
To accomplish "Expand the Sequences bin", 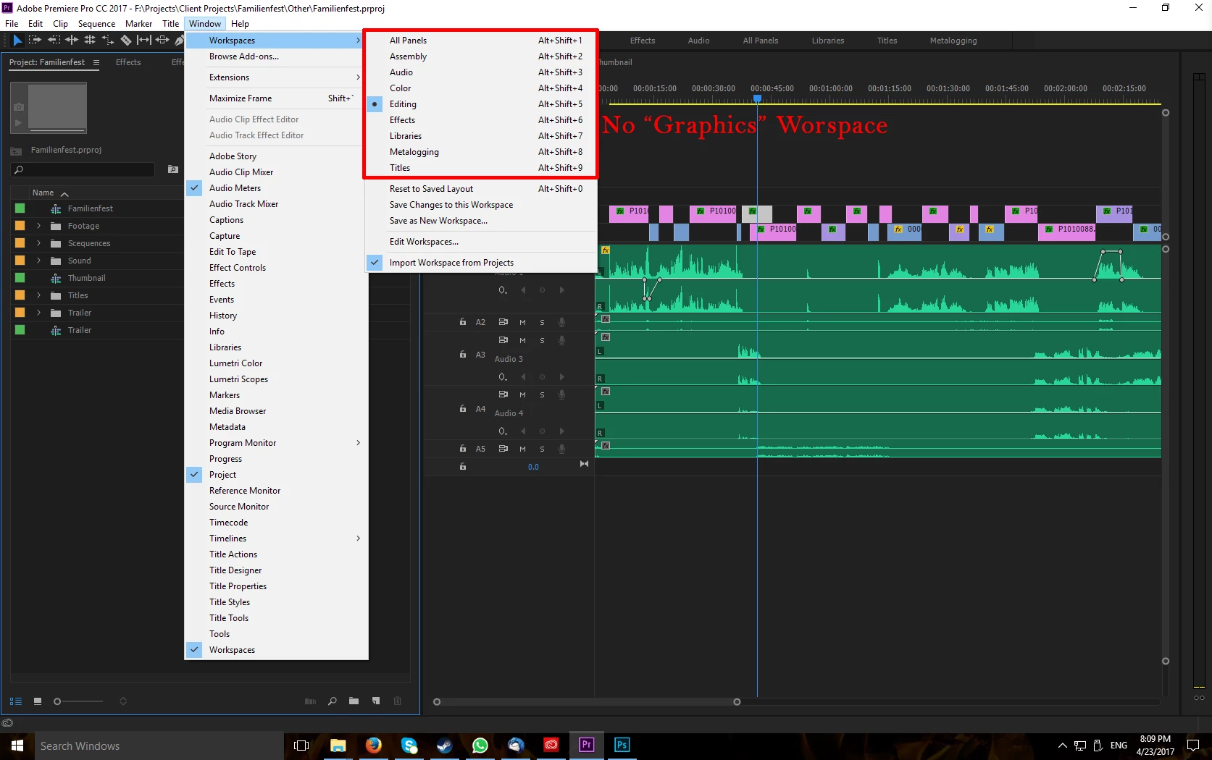I will pos(39,243).
